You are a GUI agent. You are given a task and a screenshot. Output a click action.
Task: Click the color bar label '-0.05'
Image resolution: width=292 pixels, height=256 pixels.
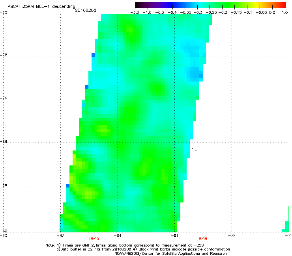[x=262, y=13]
